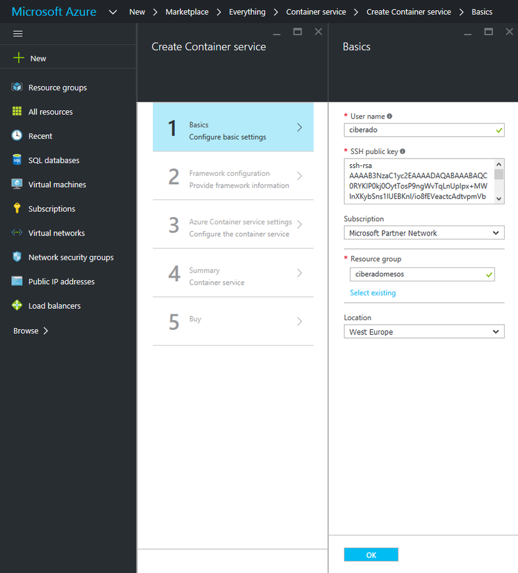Close the Basics blade
This screenshot has width=518, height=573.
click(x=509, y=32)
